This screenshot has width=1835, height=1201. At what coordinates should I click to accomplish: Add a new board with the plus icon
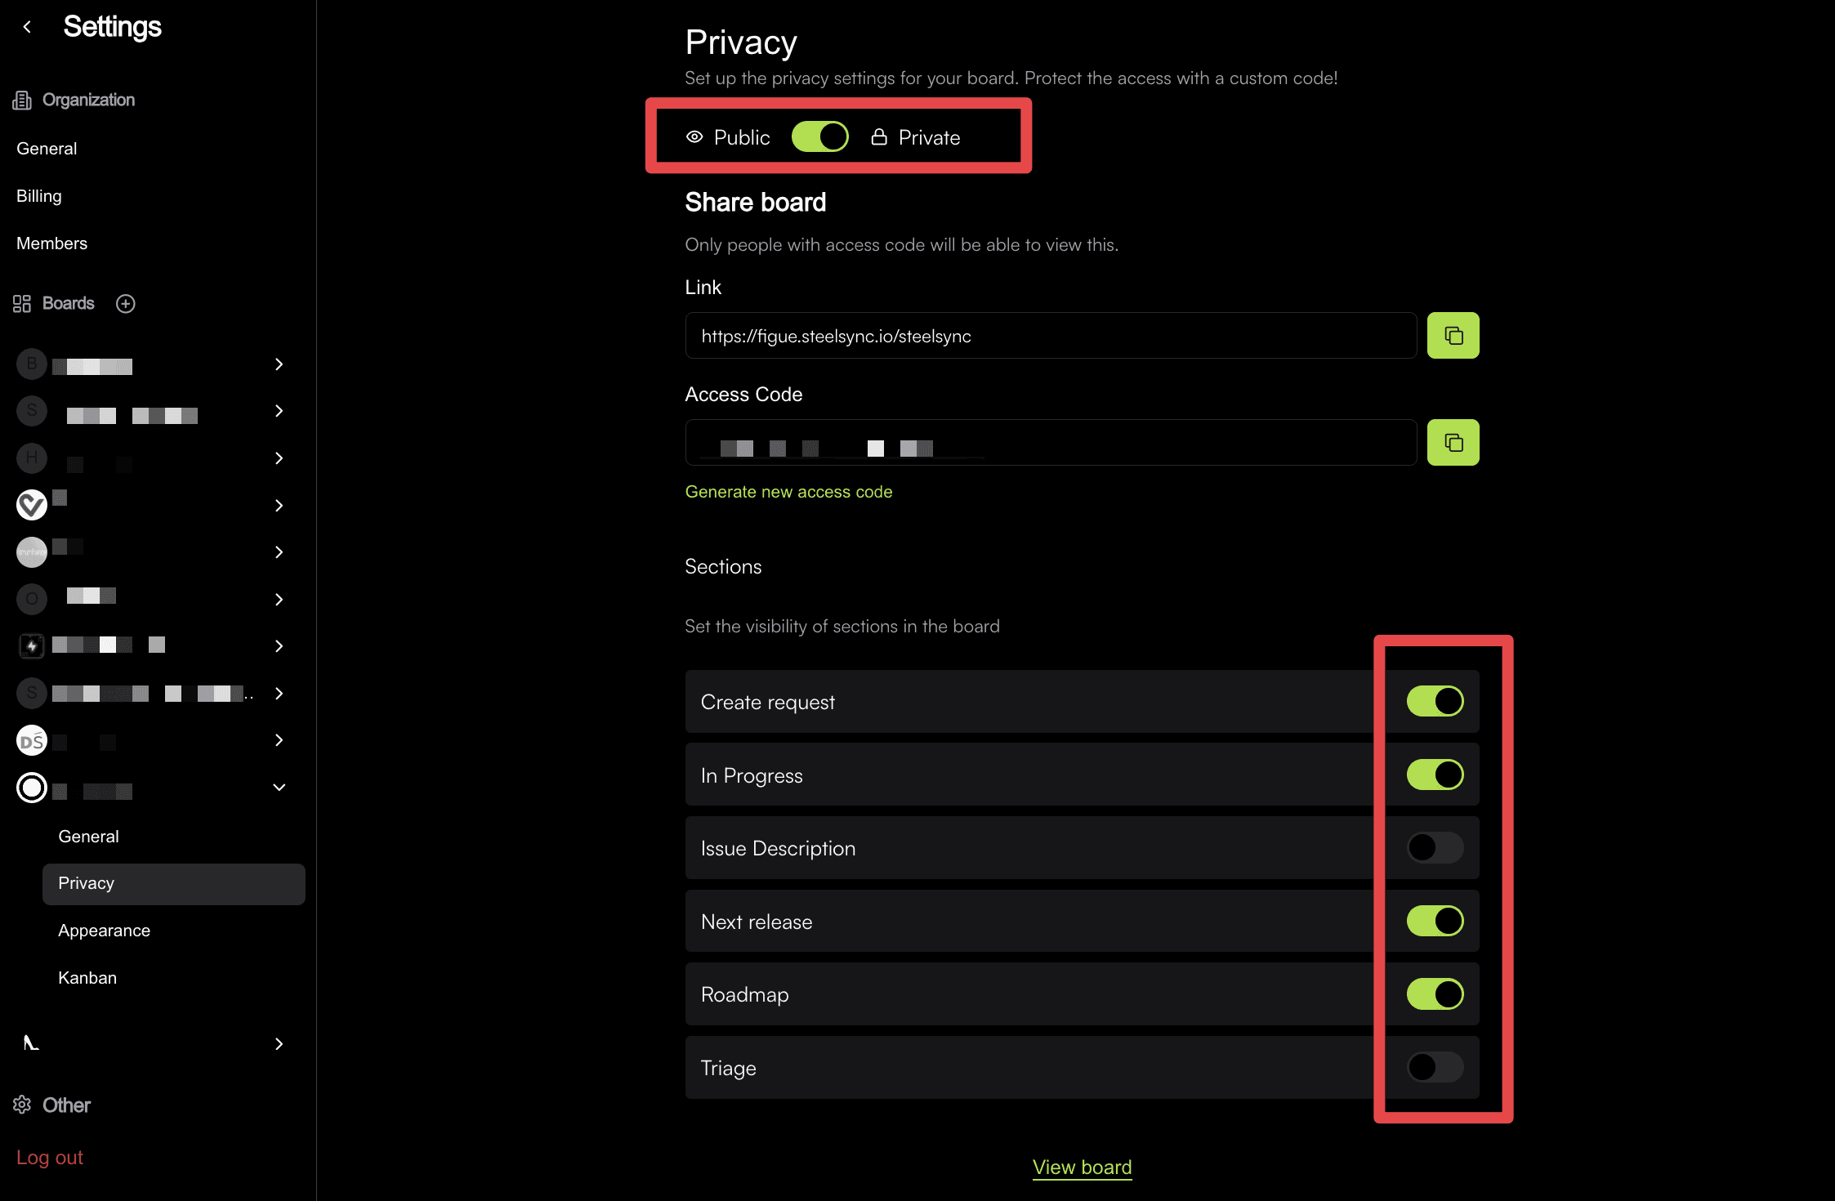125,303
